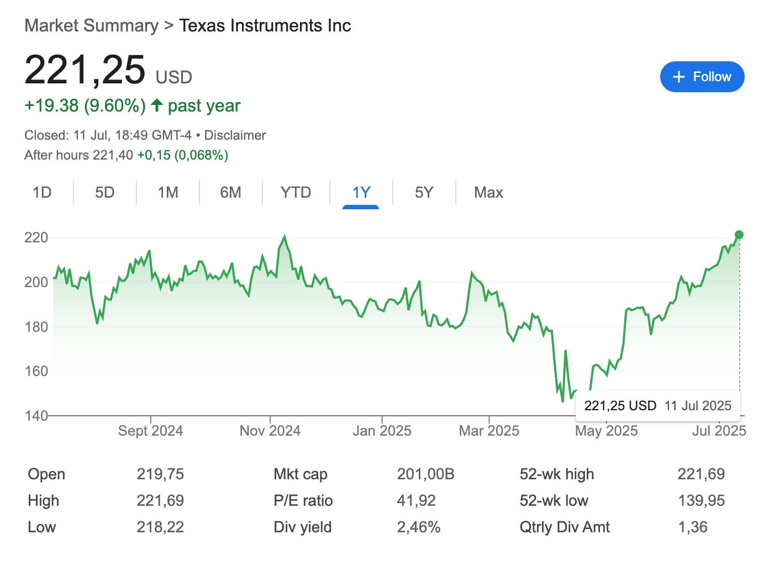Viewport: 769px width, 561px height.
Task: Show the YTD chart range
Action: click(x=296, y=192)
